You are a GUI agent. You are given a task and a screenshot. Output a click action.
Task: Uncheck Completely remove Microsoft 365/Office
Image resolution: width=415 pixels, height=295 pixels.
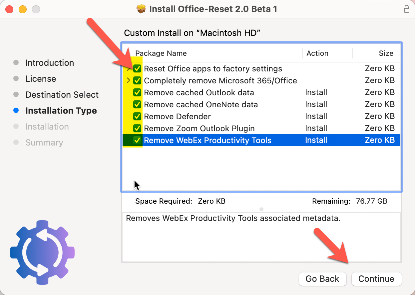(x=137, y=81)
